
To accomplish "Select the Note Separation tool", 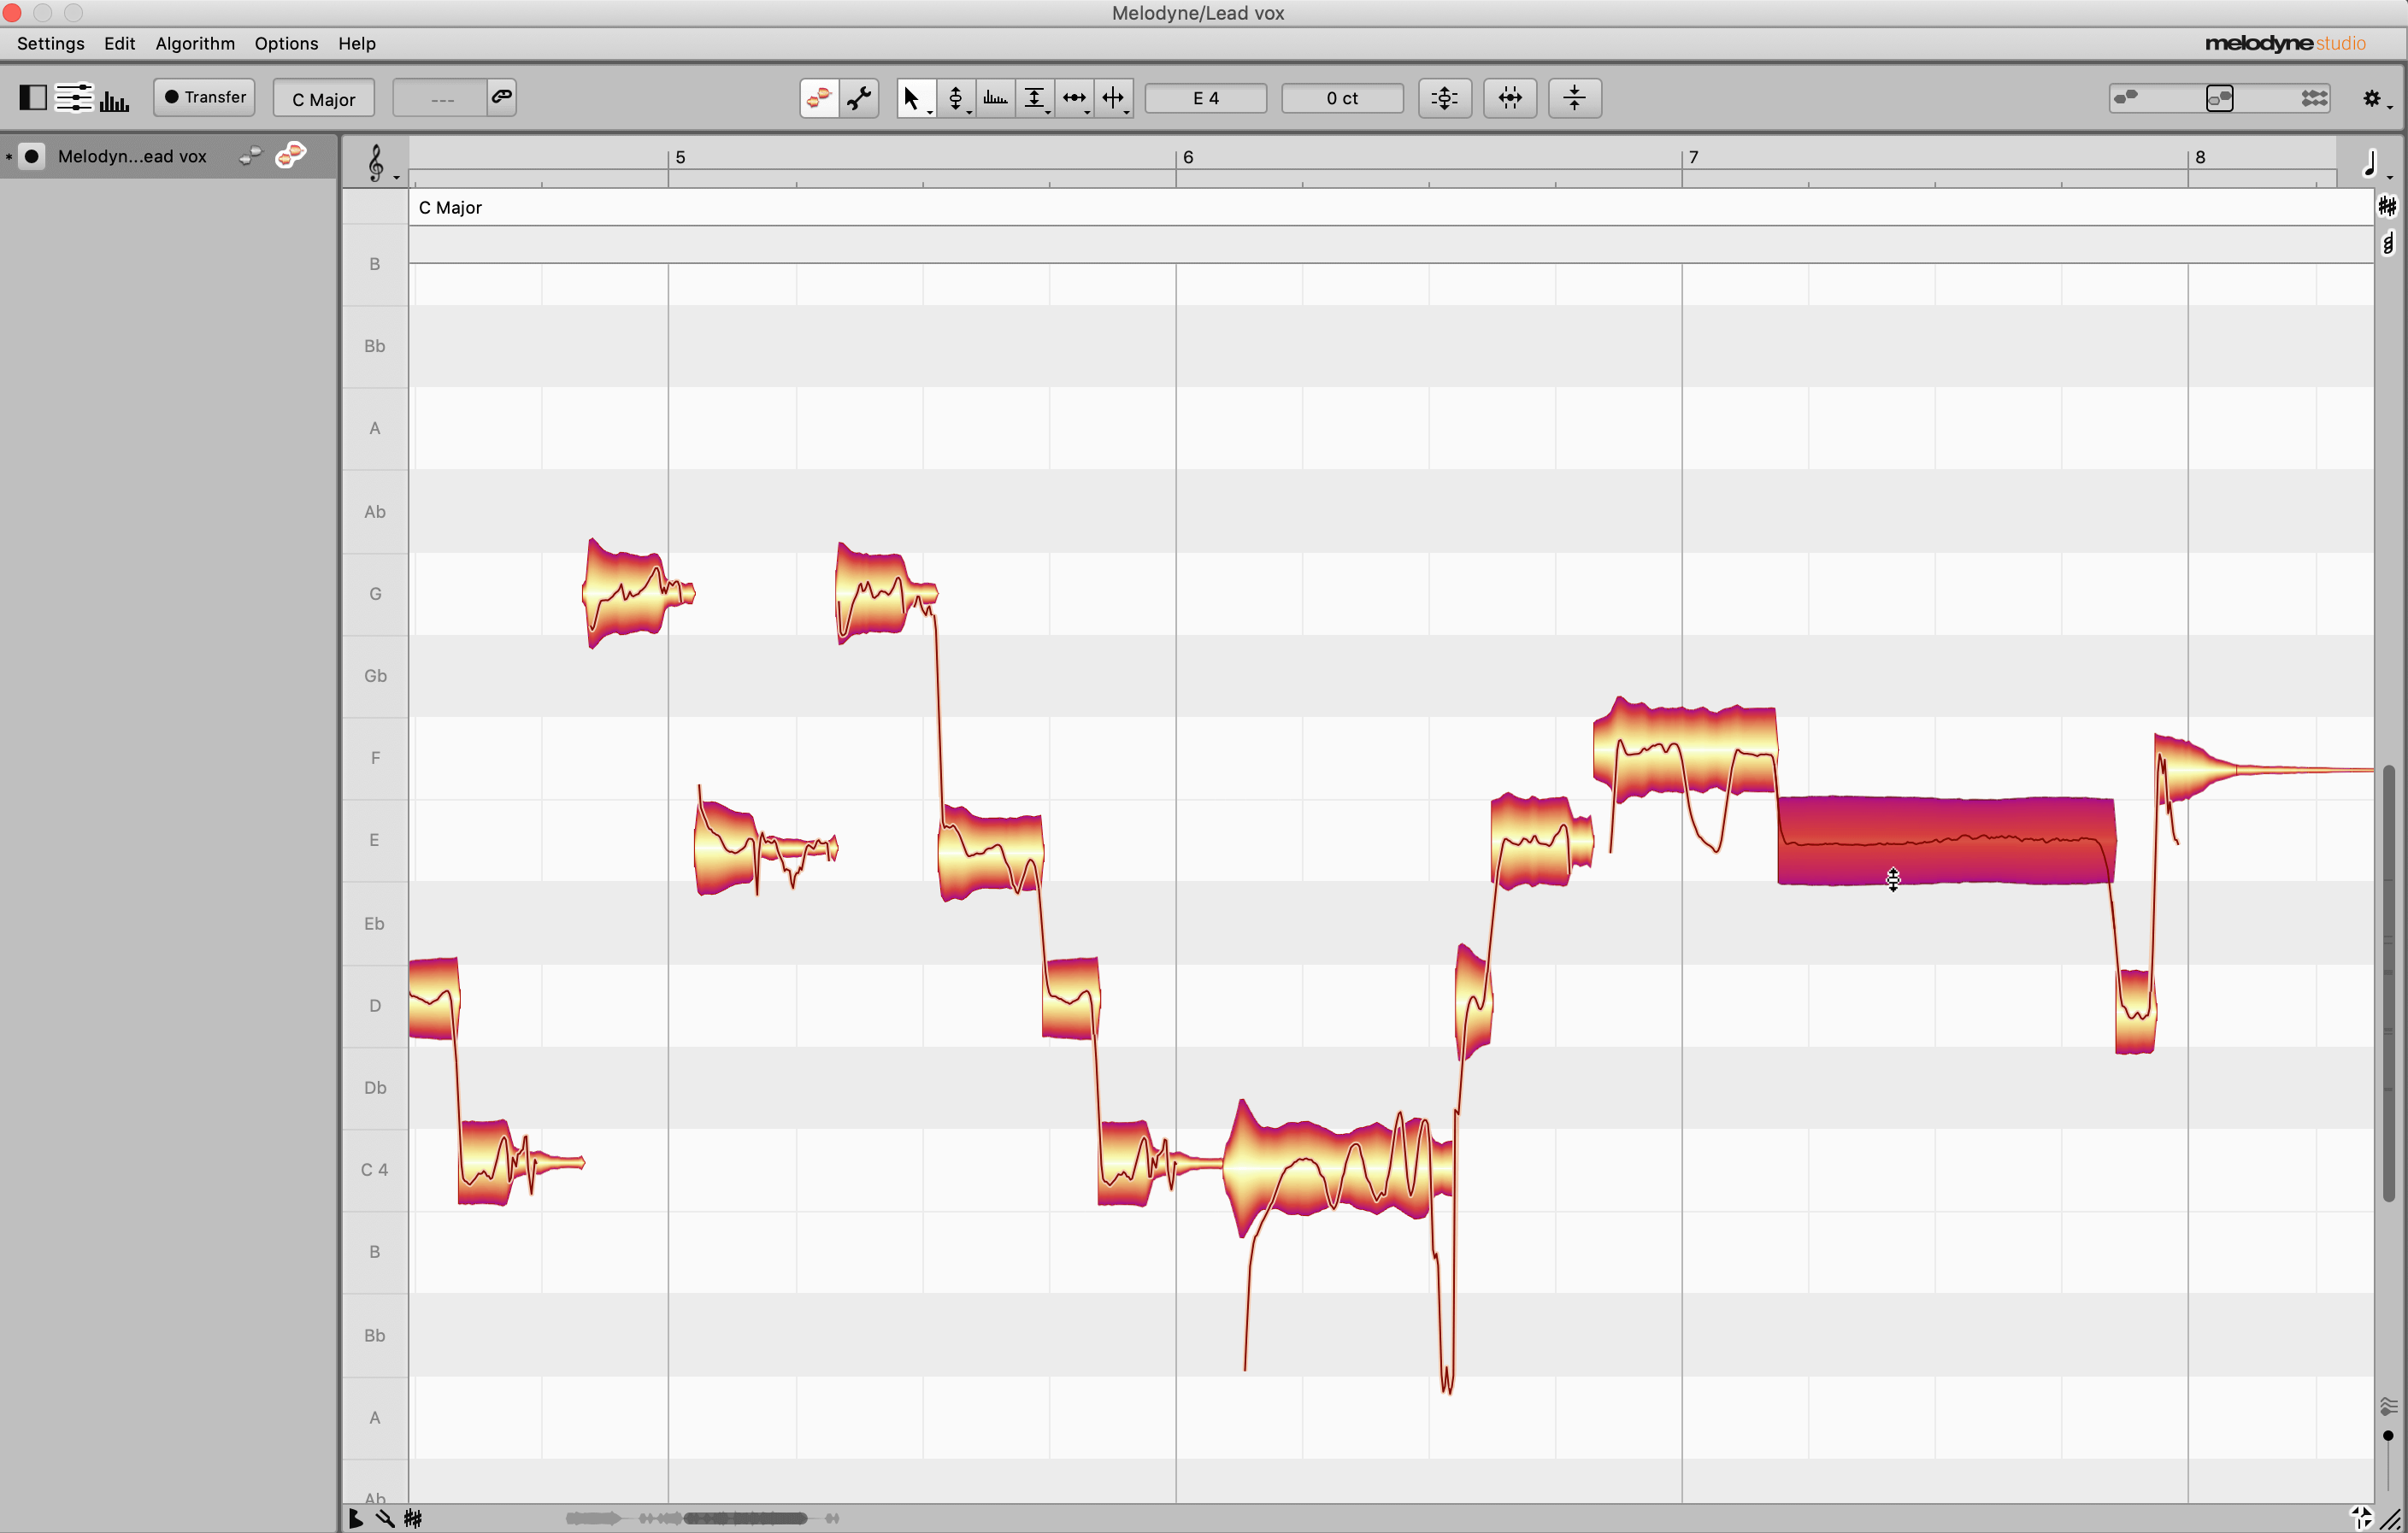I will pyautogui.click(x=1112, y=98).
